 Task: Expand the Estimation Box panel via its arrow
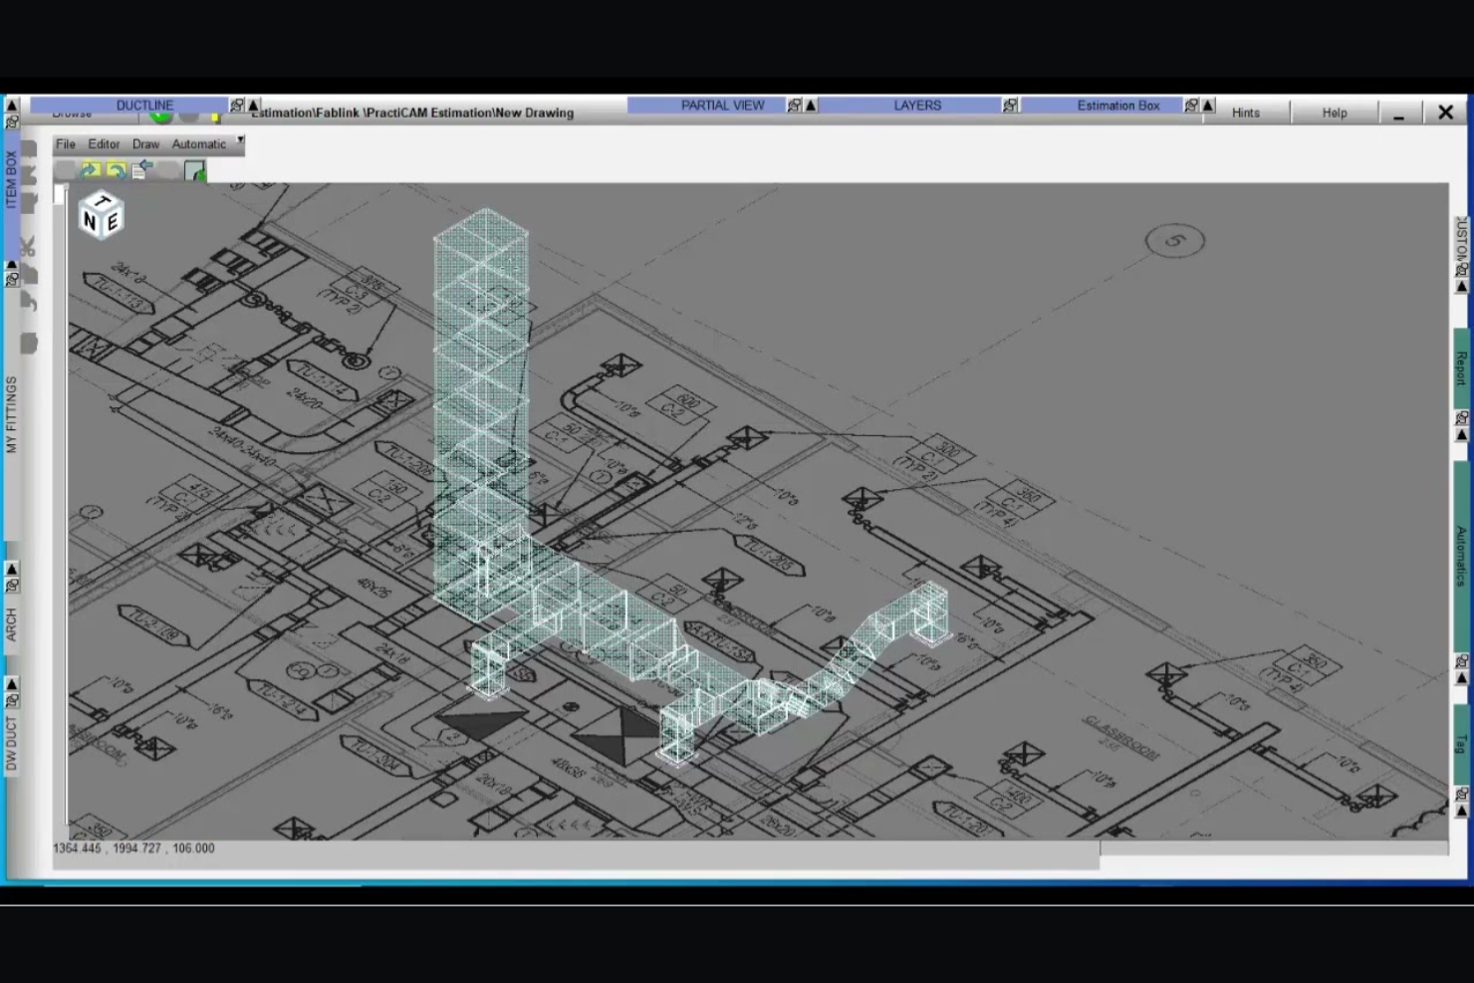(1207, 105)
